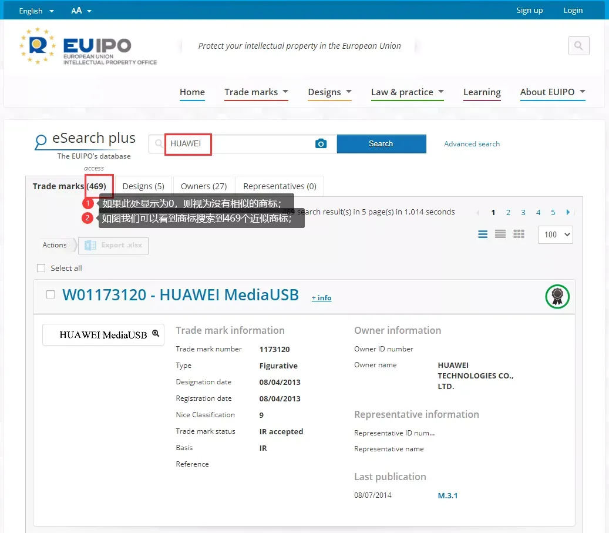Click the Actions label
Viewport: 609px width, 533px height.
55,245
